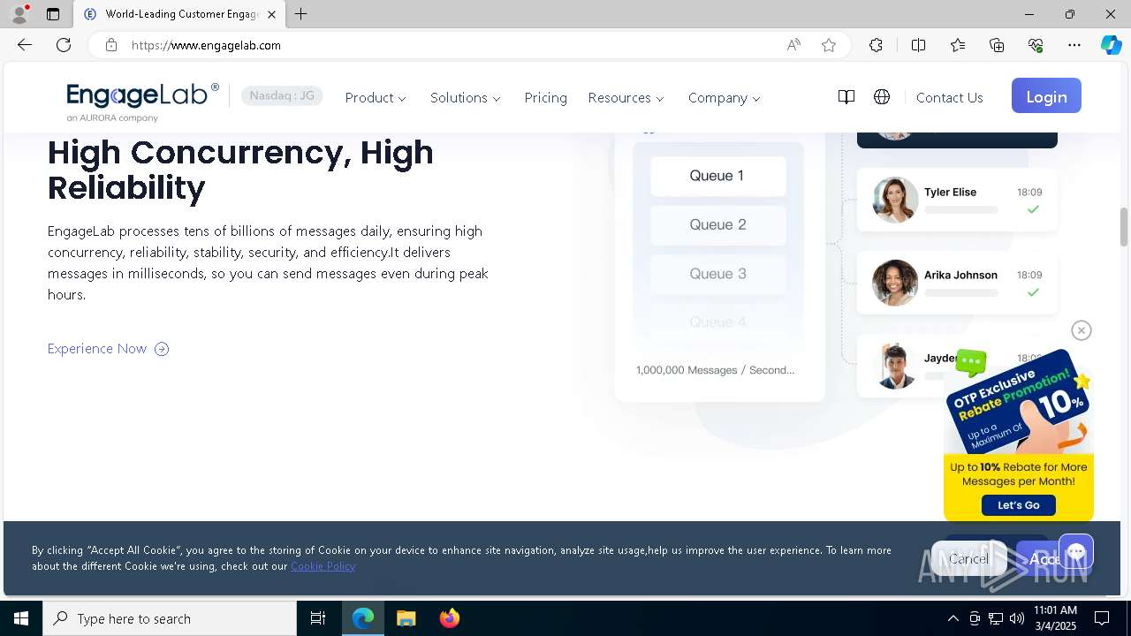Click the address bar URL

pyautogui.click(x=206, y=45)
